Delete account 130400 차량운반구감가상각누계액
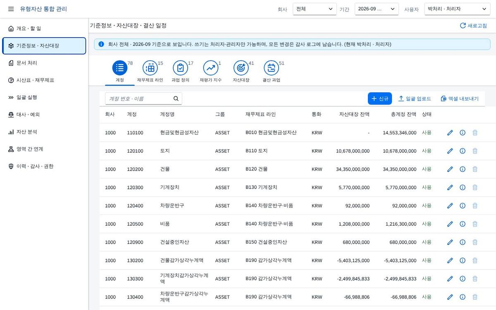This screenshot has height=310, width=496. 475,297
